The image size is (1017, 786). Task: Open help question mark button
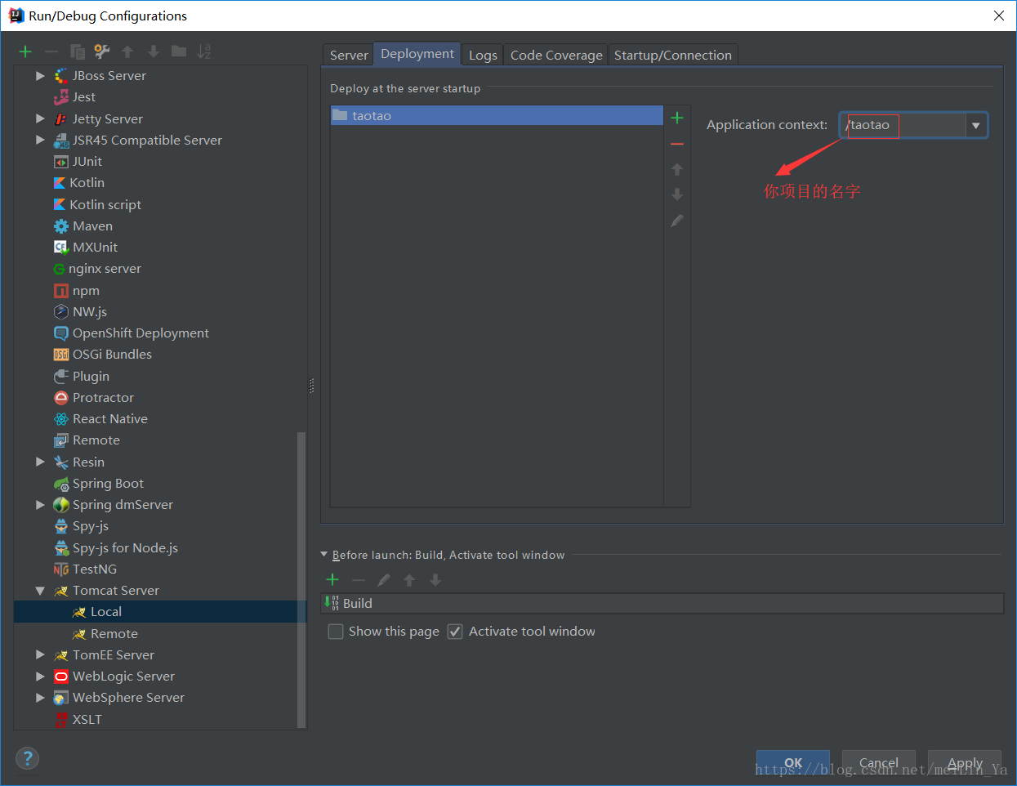[x=27, y=758]
